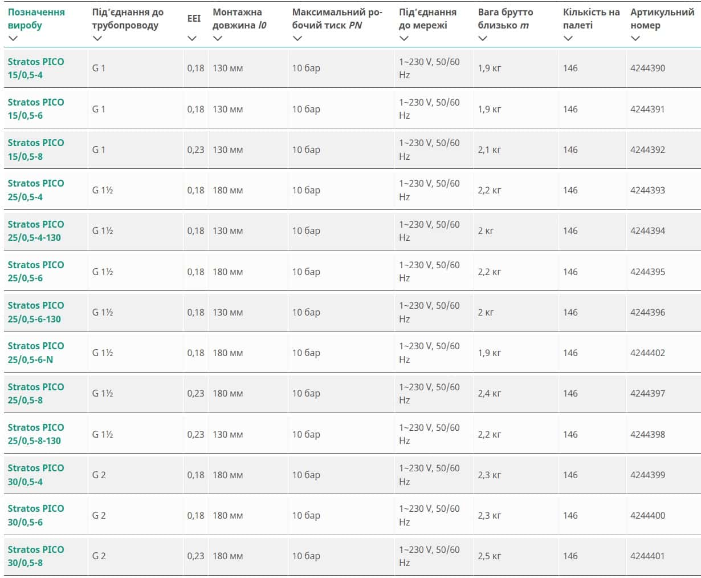Open the Під'єднання до мережі chevron
This screenshot has height=578, width=701.
404,38
